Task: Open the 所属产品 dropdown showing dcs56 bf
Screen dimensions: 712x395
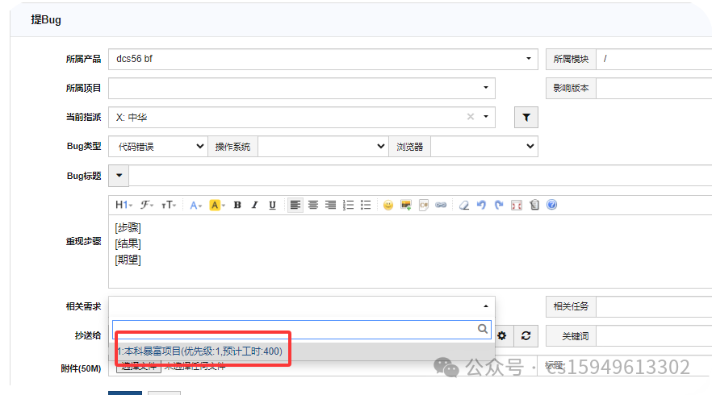Action: point(323,59)
